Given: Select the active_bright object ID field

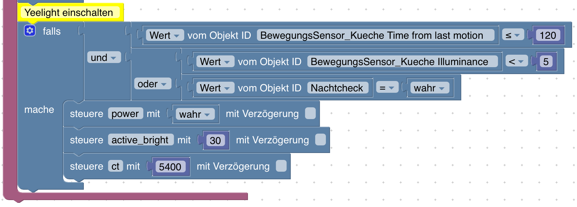Looking at the screenshot, I should click(x=141, y=140).
